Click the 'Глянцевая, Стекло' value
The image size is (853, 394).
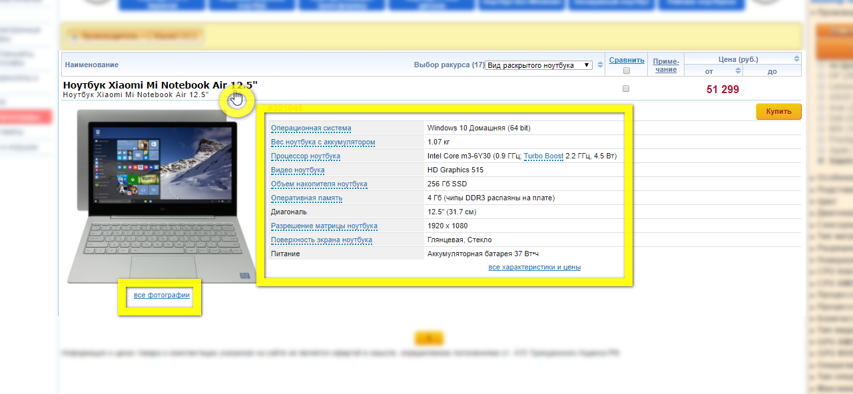[x=459, y=240]
